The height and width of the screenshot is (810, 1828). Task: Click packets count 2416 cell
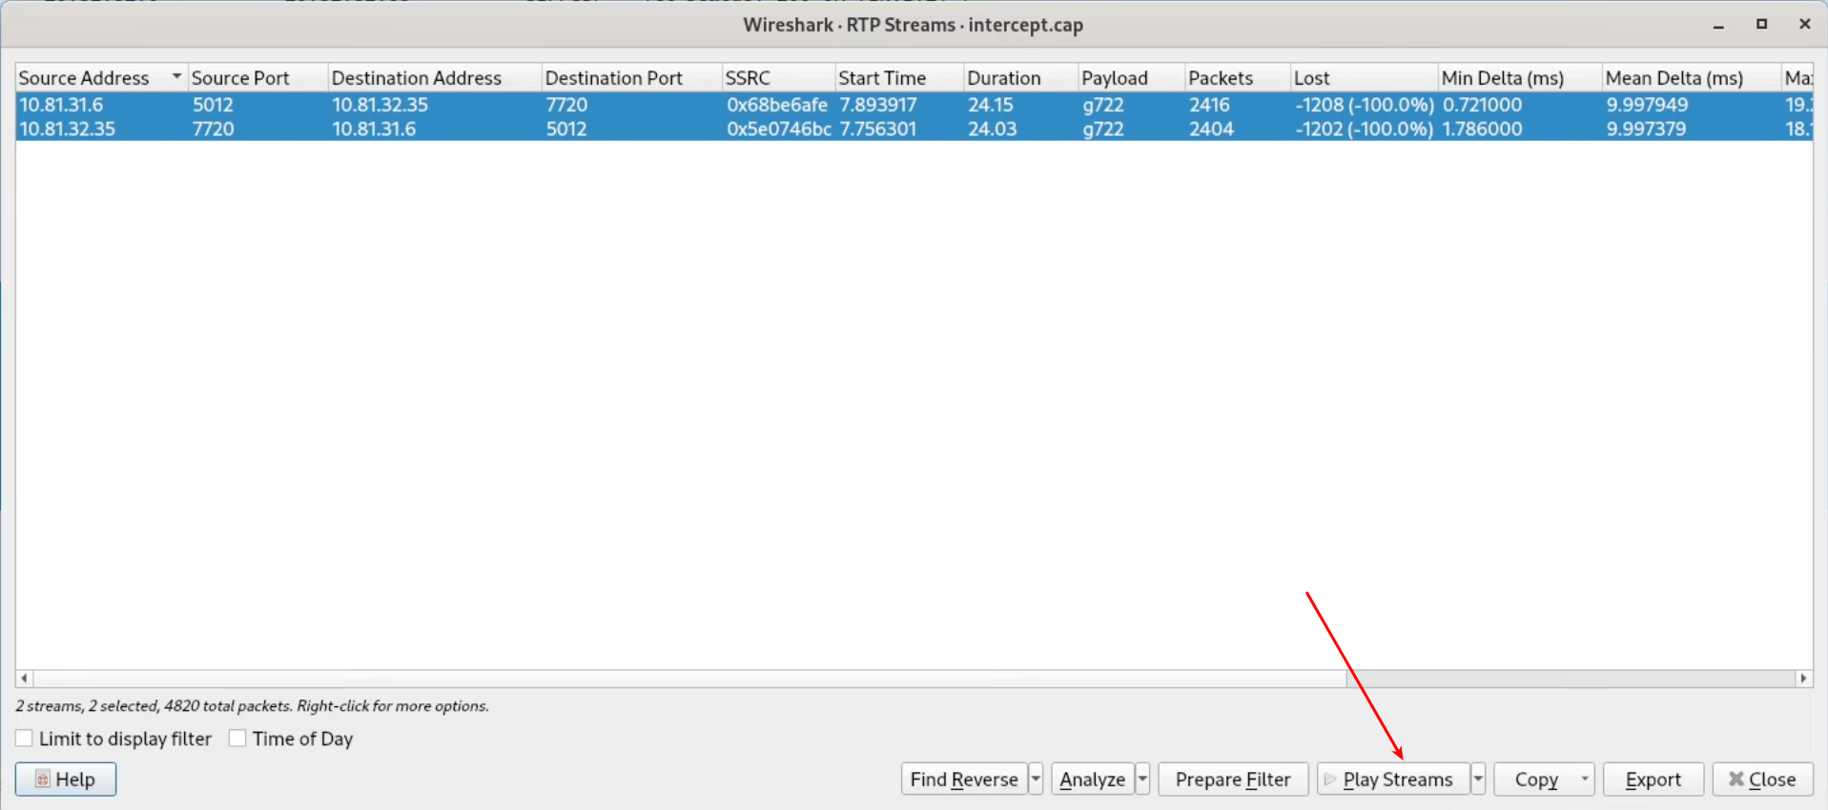pos(1210,105)
